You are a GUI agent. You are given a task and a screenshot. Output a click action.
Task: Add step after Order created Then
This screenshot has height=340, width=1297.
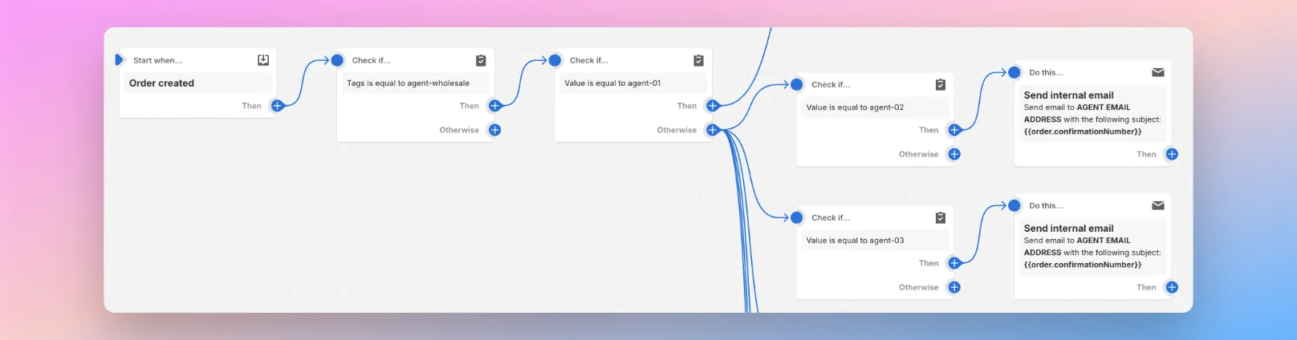click(277, 106)
